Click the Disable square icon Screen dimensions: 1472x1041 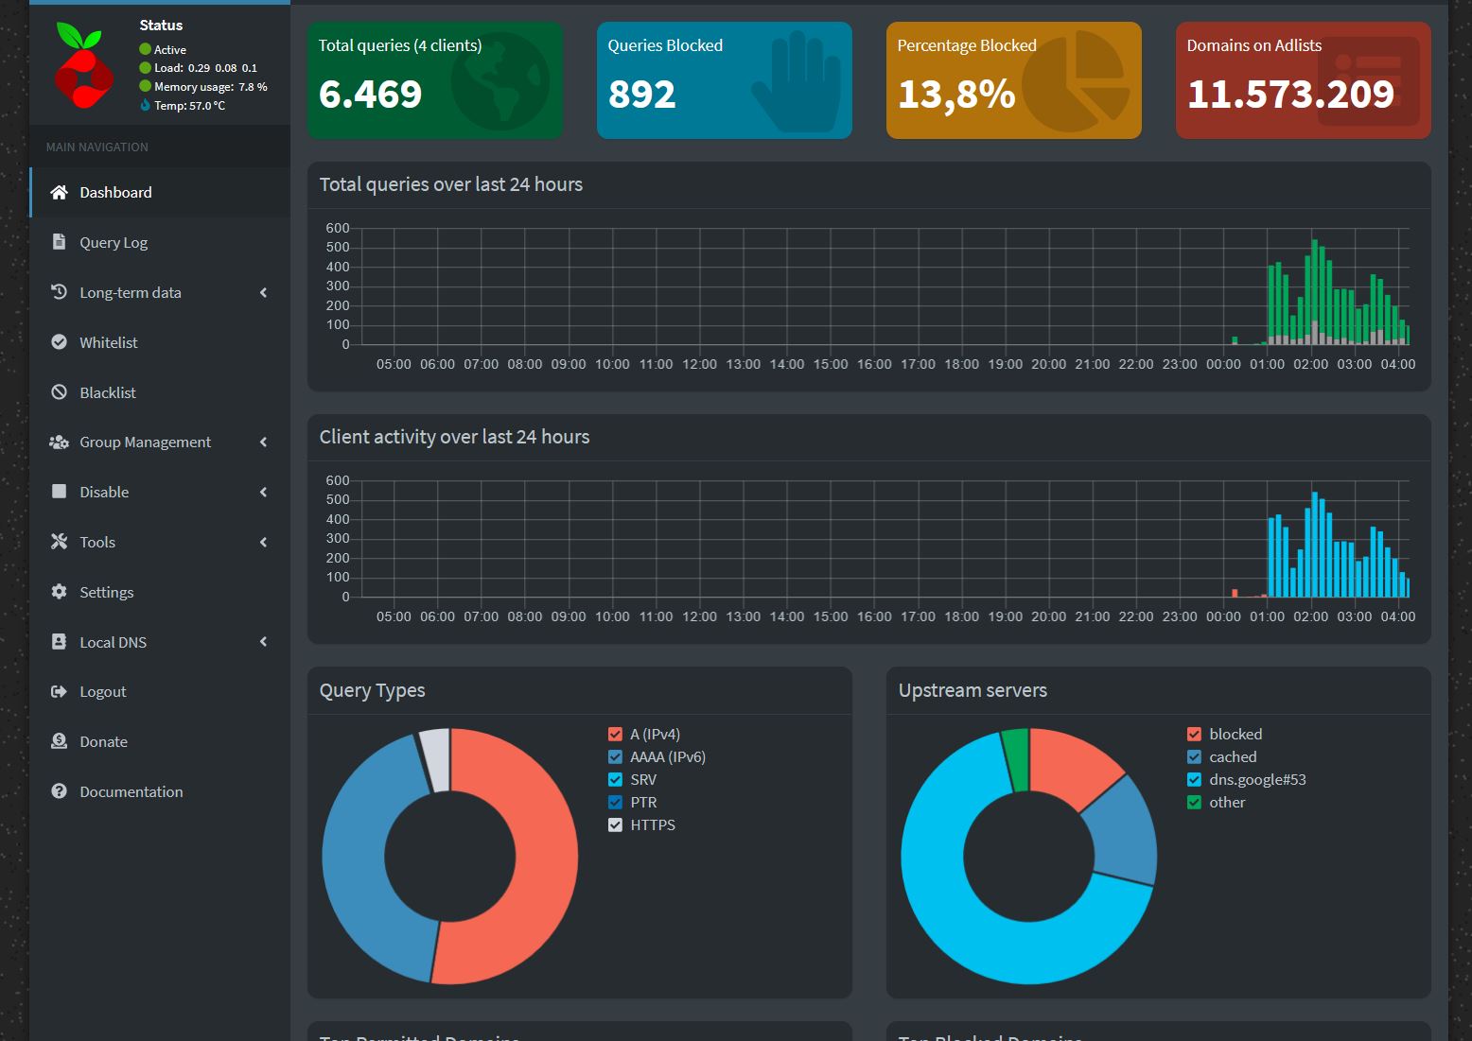[59, 491]
